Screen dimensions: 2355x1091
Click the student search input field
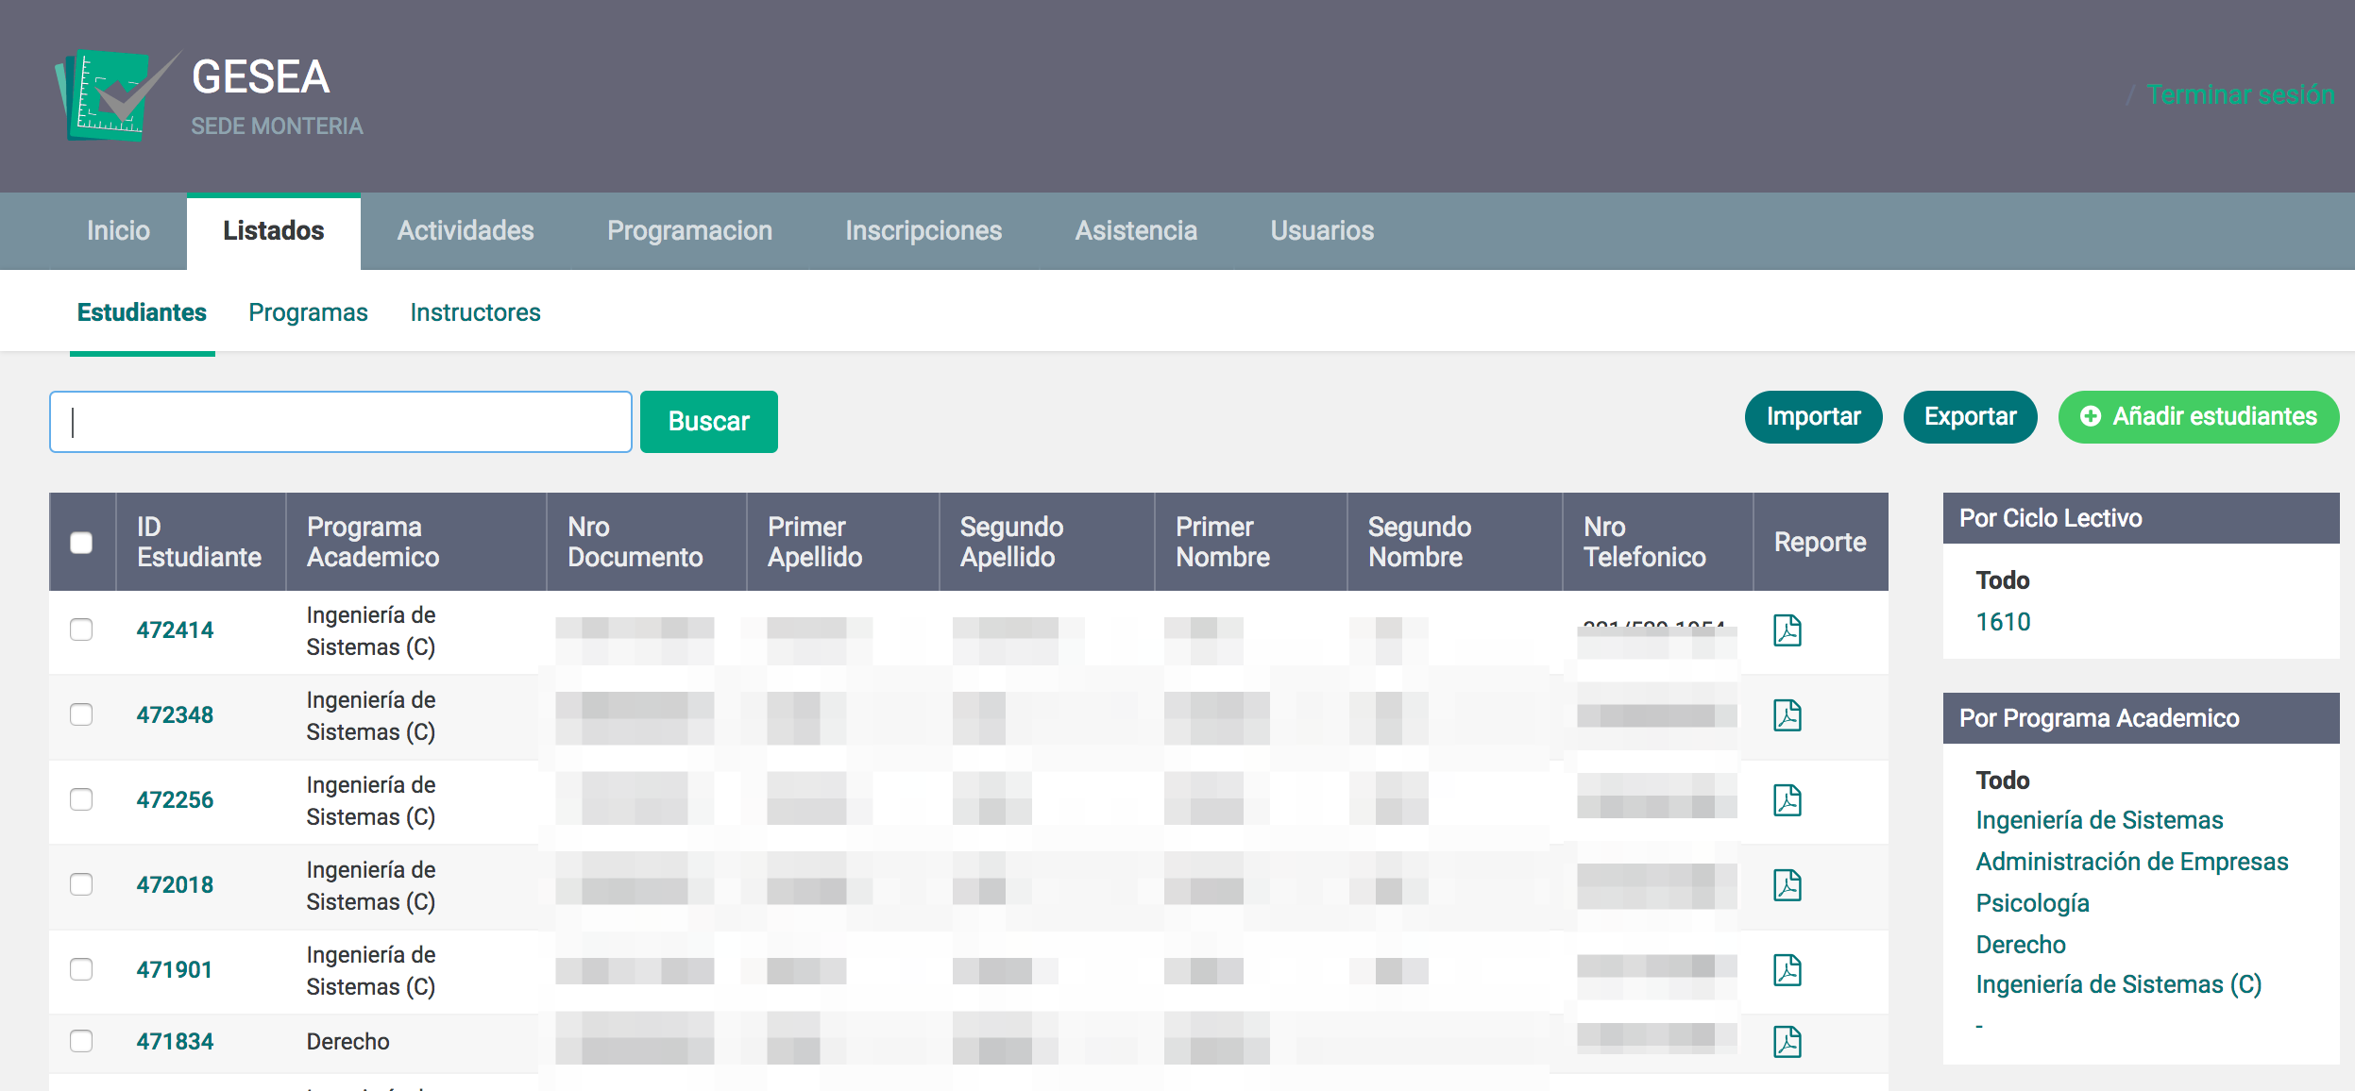pos(340,422)
